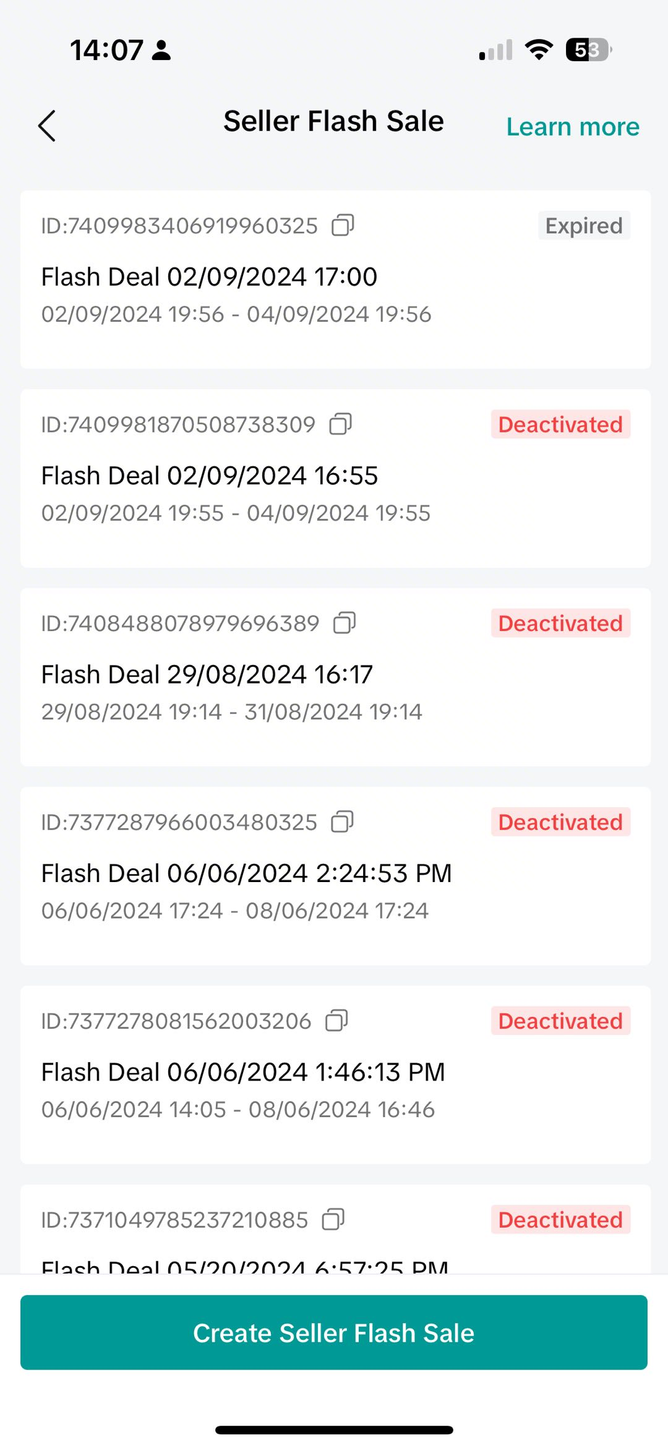Copy ID 7377278081562003206

click(336, 1021)
